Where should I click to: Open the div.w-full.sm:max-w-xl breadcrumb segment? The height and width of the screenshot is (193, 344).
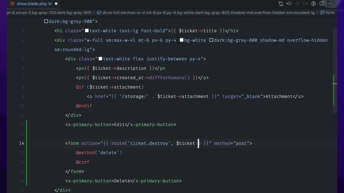pos(209,13)
